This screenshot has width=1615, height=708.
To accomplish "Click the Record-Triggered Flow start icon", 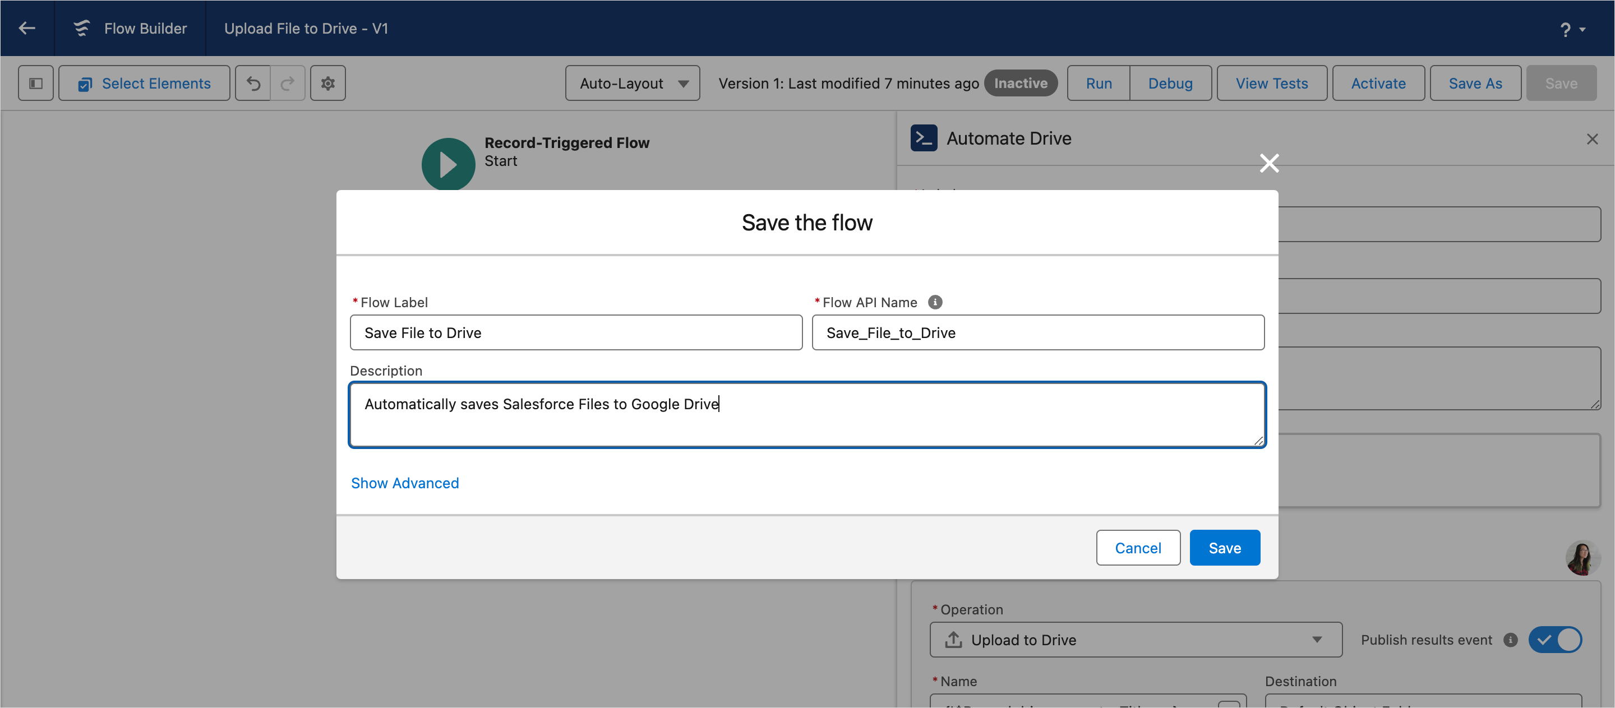I will click(x=447, y=164).
